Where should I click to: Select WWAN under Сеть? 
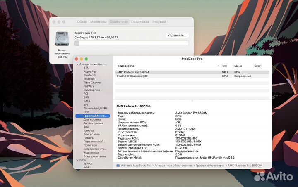click(x=88, y=164)
